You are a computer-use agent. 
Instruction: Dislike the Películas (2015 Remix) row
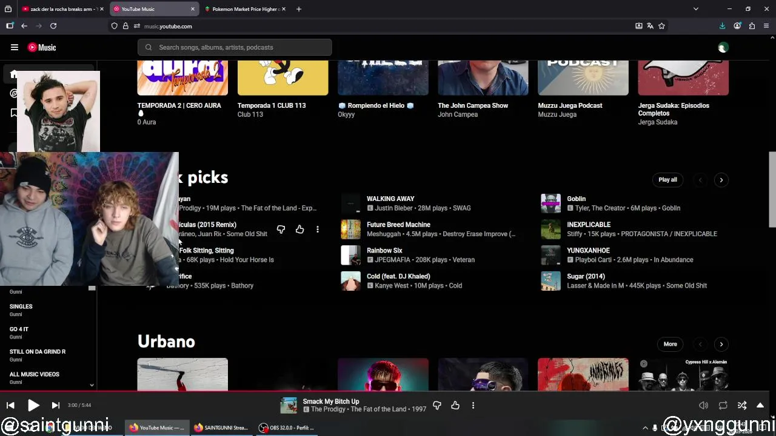click(281, 230)
